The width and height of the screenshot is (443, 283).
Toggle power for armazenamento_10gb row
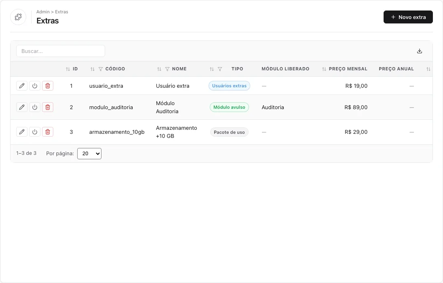(x=35, y=132)
